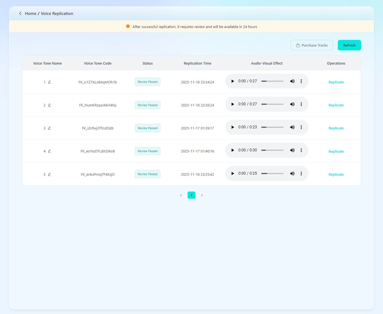
Task: Open three-dot menu on row 4 audio player
Action: coord(301,150)
